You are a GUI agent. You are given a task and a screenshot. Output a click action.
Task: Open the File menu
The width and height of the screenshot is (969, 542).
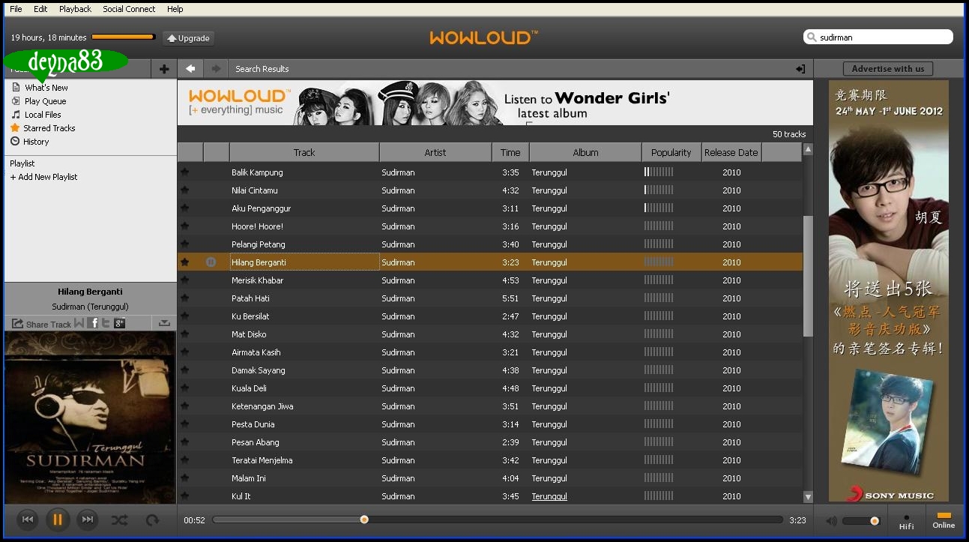point(16,9)
